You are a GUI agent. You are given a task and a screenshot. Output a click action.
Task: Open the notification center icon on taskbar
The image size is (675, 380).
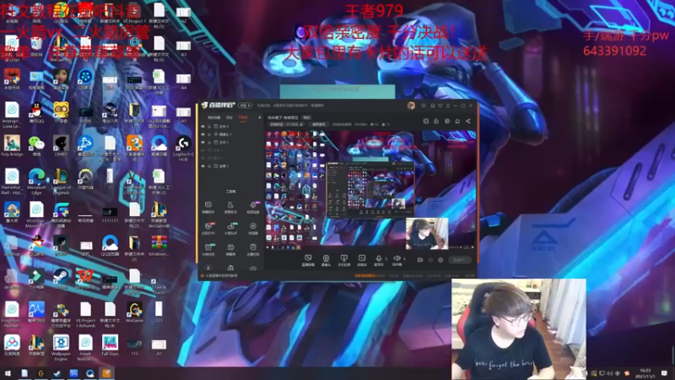pyautogui.click(x=665, y=373)
